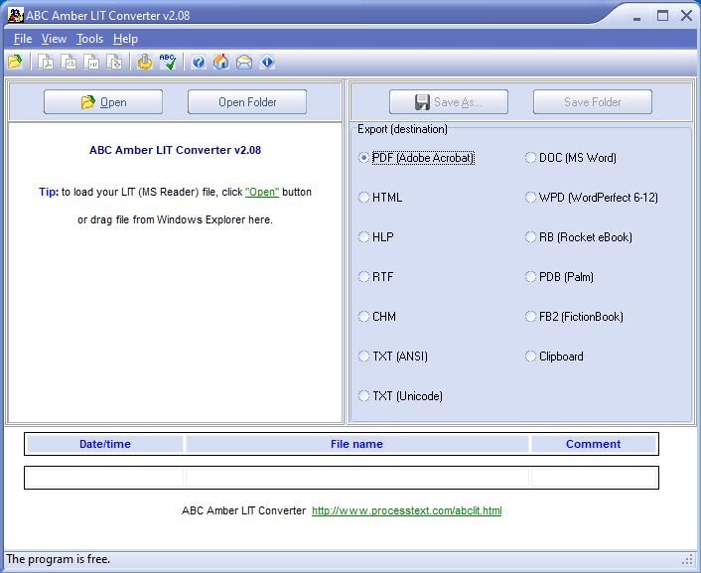Select PDB (Palm) export format

[x=559, y=277]
